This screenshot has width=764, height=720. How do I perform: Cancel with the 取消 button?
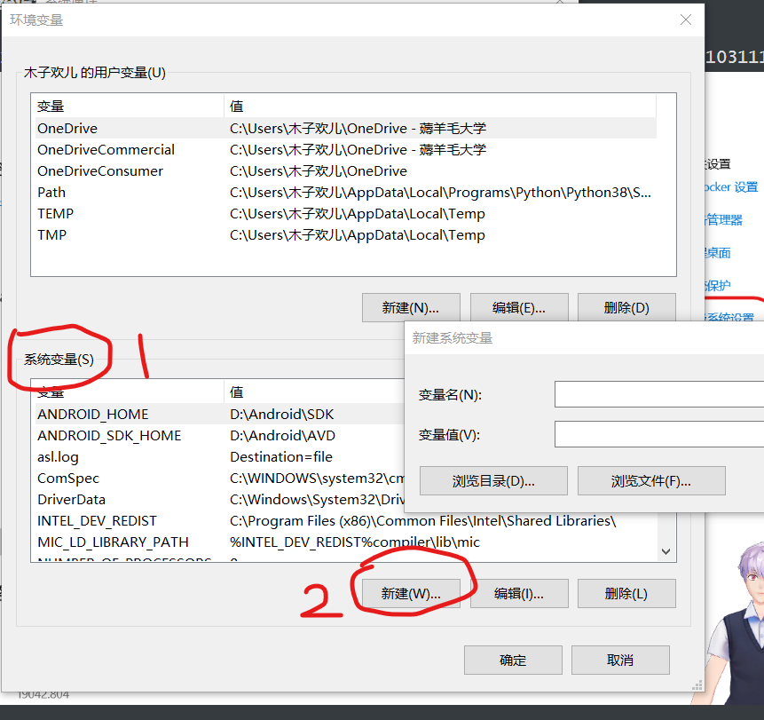[x=620, y=660]
